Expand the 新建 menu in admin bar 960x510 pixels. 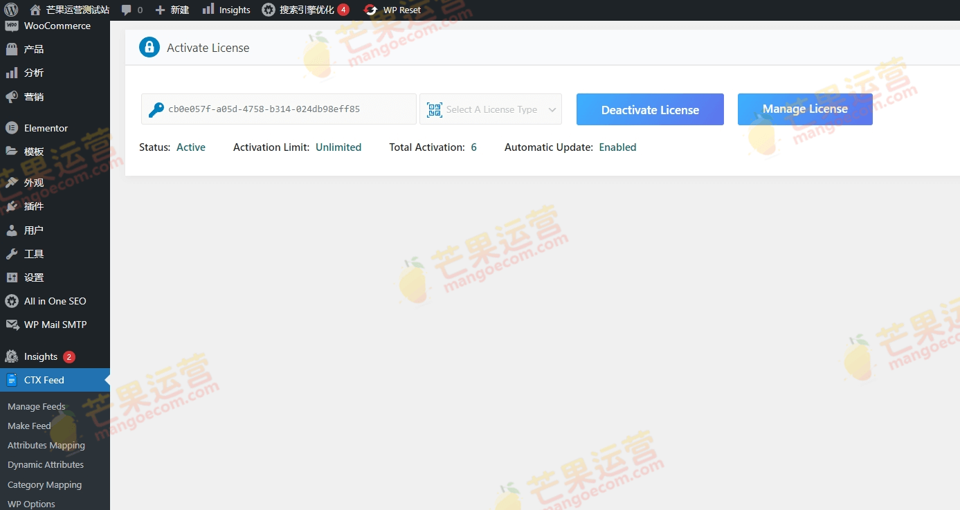(x=172, y=10)
